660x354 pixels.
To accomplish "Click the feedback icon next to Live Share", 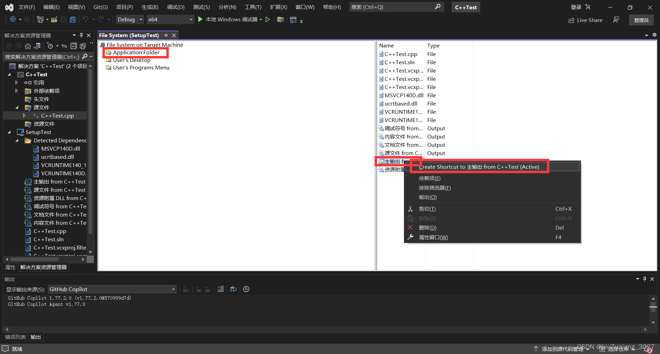I will 616,20.
